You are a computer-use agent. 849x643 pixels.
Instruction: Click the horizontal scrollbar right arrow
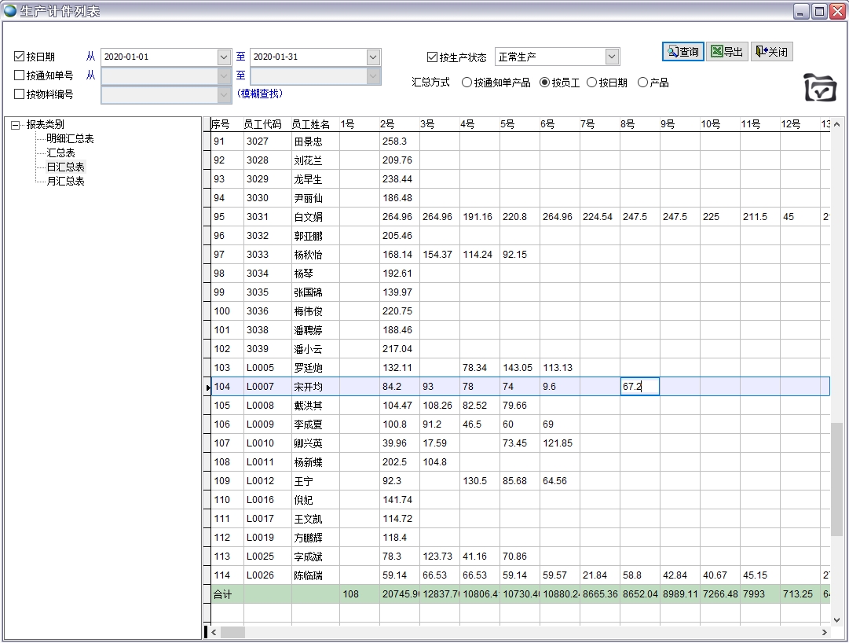coord(824,632)
